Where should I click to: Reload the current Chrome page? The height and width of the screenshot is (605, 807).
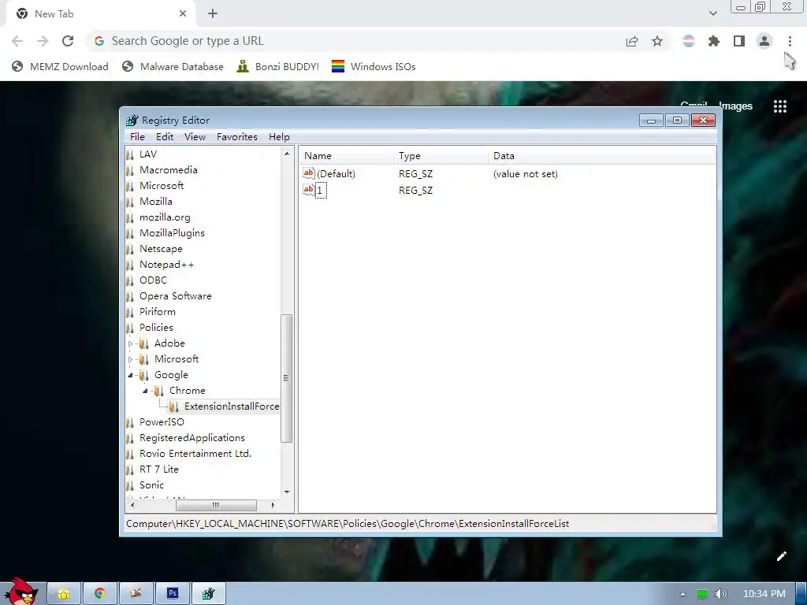coord(68,41)
